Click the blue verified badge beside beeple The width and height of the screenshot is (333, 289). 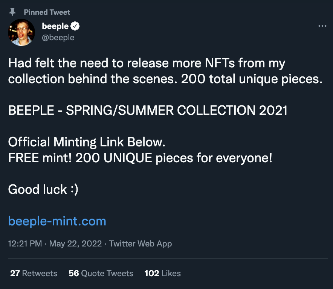pyautogui.click(x=75, y=26)
